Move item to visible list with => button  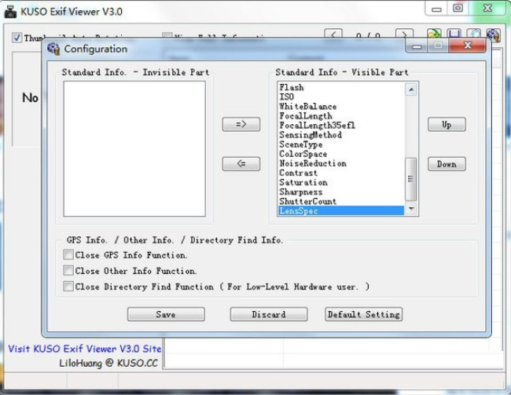(241, 124)
